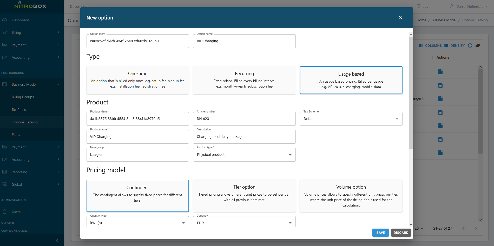Screen dimensions: 494x246
Task: Click the Article number input field
Action: pyautogui.click(x=244, y=119)
